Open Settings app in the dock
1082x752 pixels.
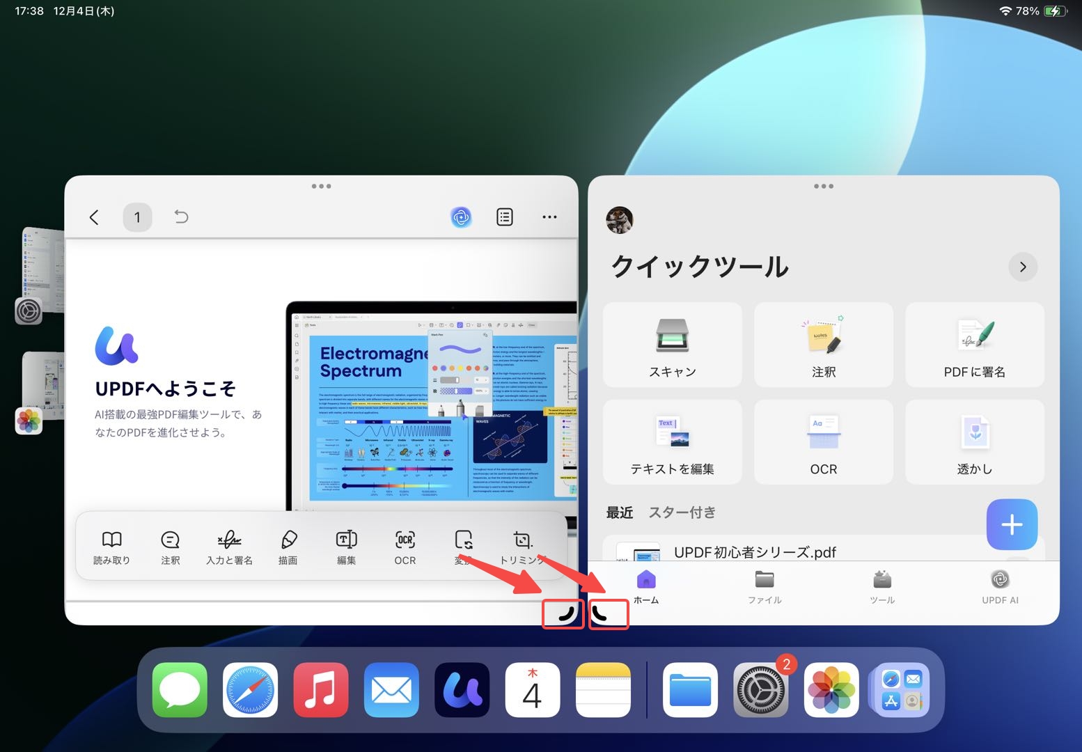(761, 690)
